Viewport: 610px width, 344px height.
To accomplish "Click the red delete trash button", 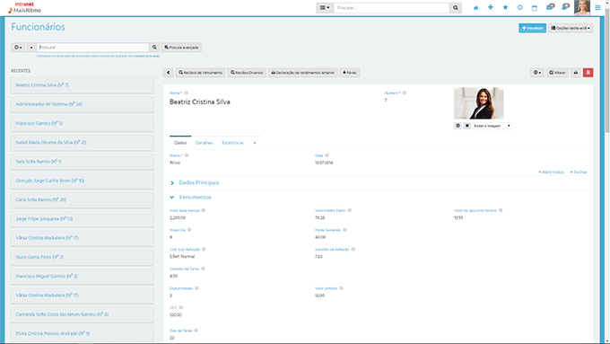I will [x=588, y=73].
